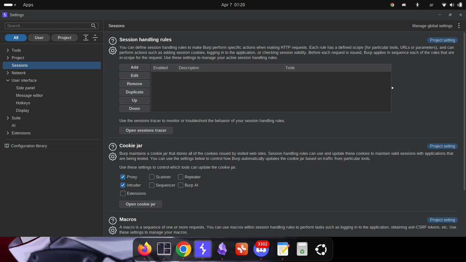Move the rule Up button
The image size is (466, 262).
[134, 100]
